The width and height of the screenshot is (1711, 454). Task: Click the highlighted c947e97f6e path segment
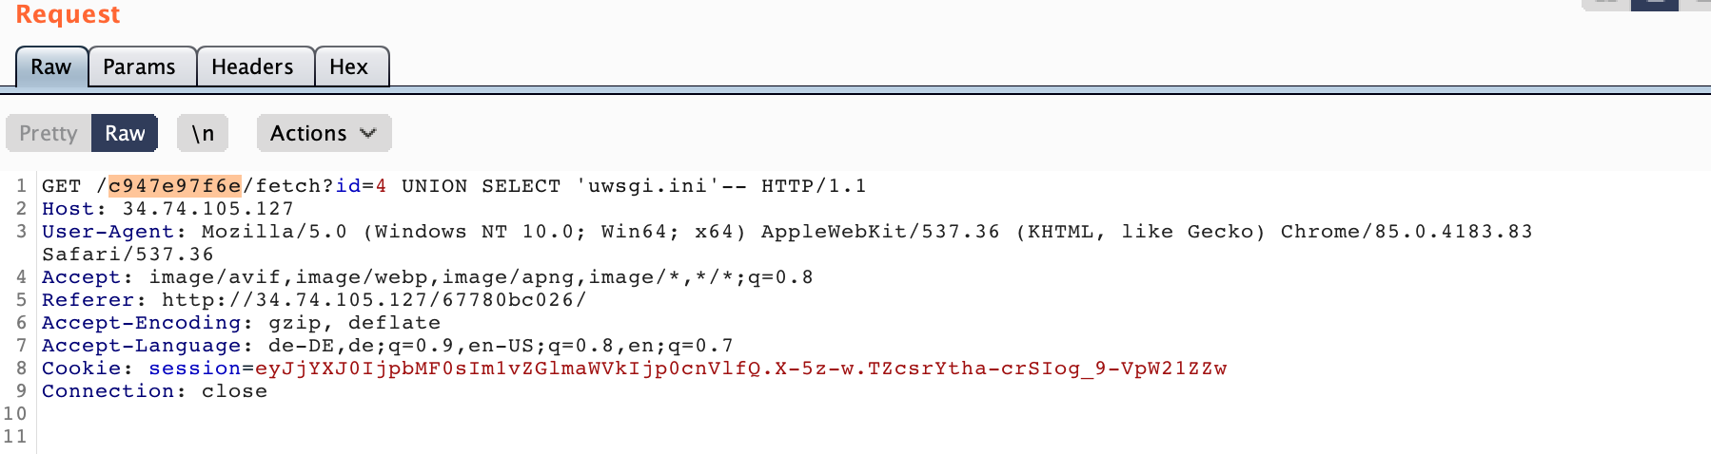pos(175,186)
